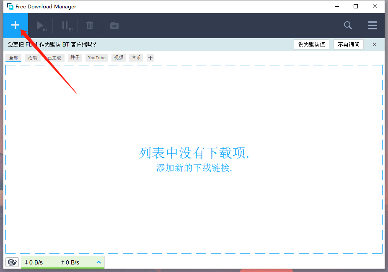Expand the speed panel chevron arrow
This screenshot has height=272, width=388.
[x=98, y=262]
